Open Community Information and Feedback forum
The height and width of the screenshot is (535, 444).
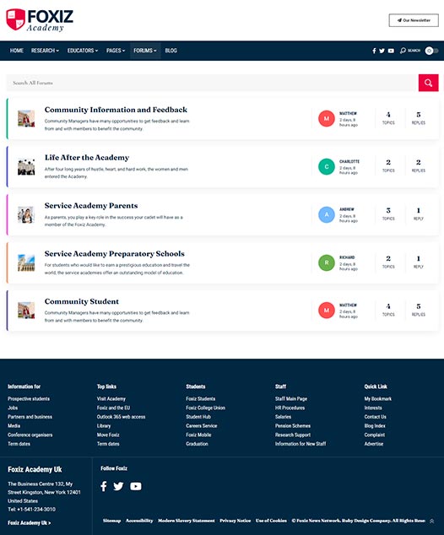pos(116,110)
